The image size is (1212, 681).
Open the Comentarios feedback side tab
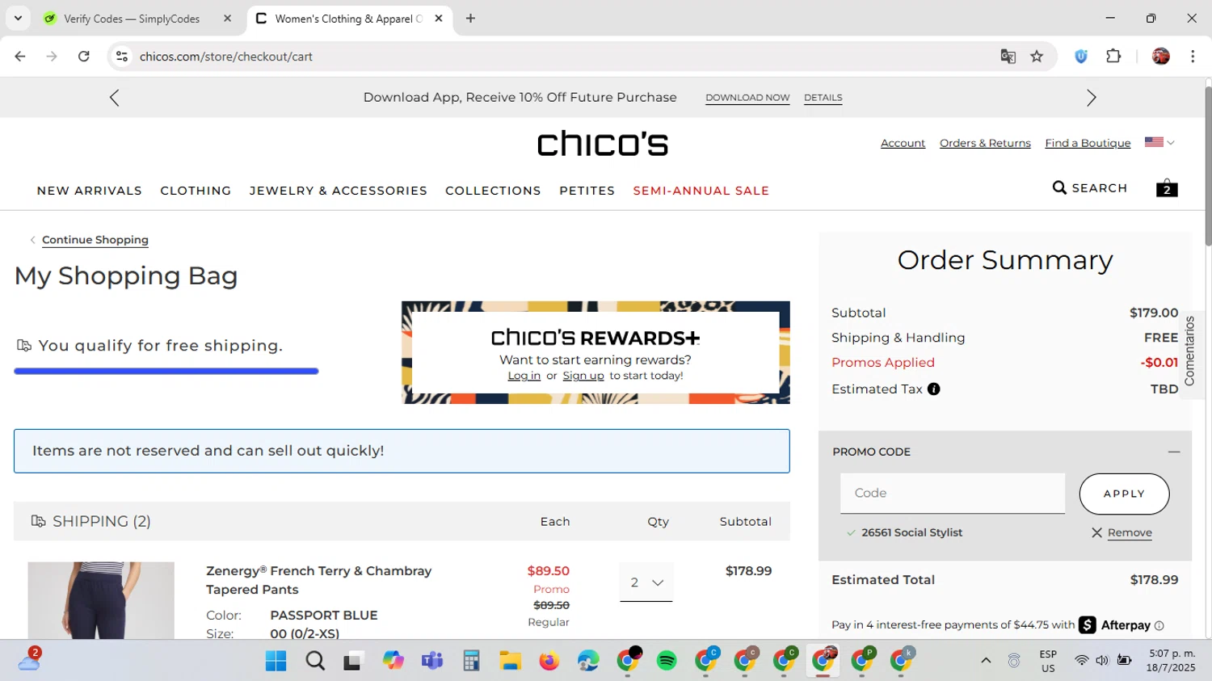[x=1189, y=351]
